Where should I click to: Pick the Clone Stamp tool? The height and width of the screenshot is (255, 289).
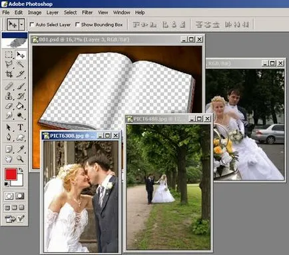(9, 96)
